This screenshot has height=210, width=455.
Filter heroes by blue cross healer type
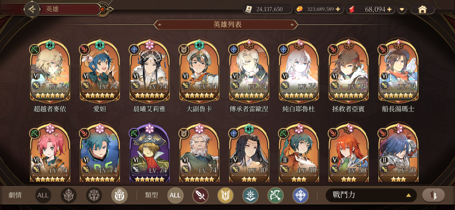click(300, 195)
